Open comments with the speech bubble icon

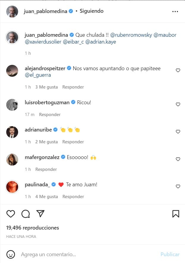(x=26, y=214)
